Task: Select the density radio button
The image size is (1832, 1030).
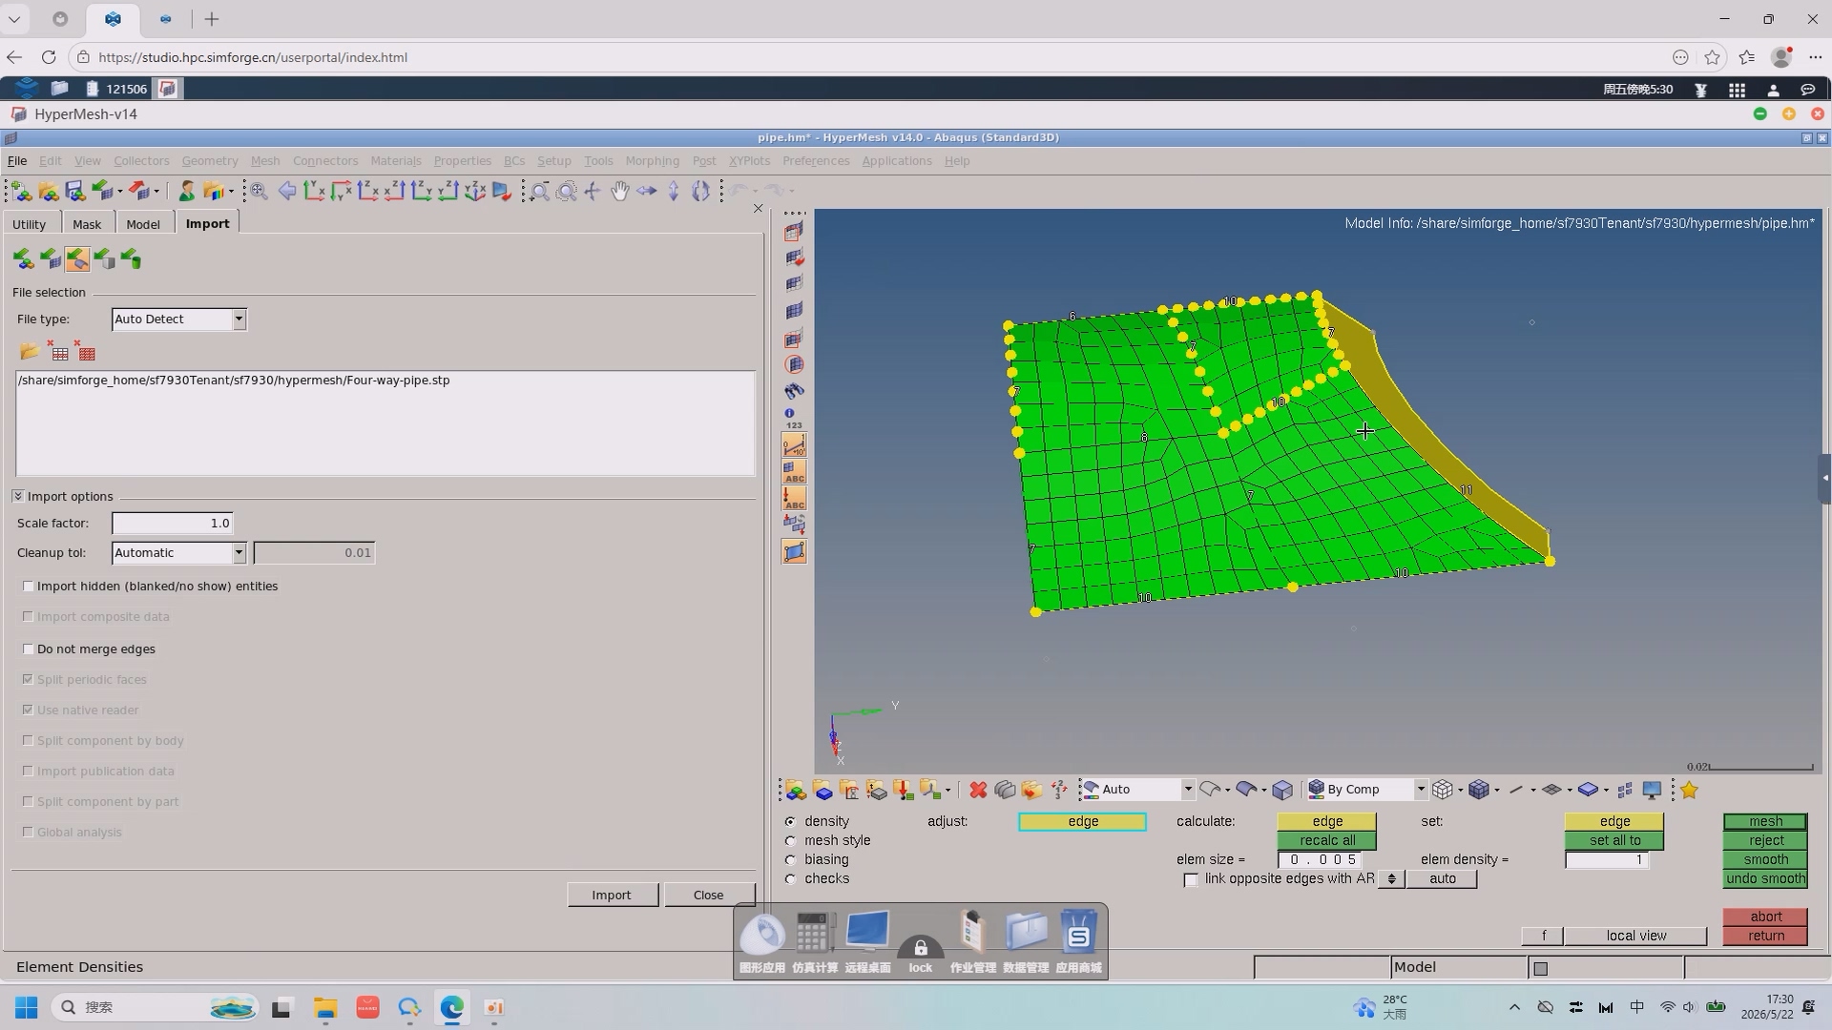Action: coord(790,822)
